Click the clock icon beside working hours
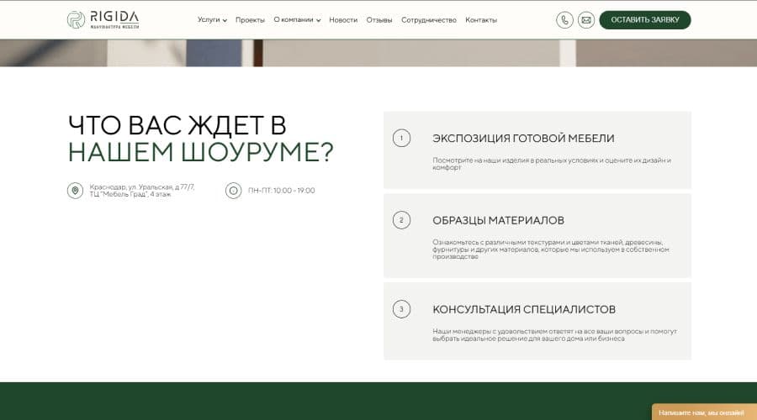 click(x=233, y=191)
